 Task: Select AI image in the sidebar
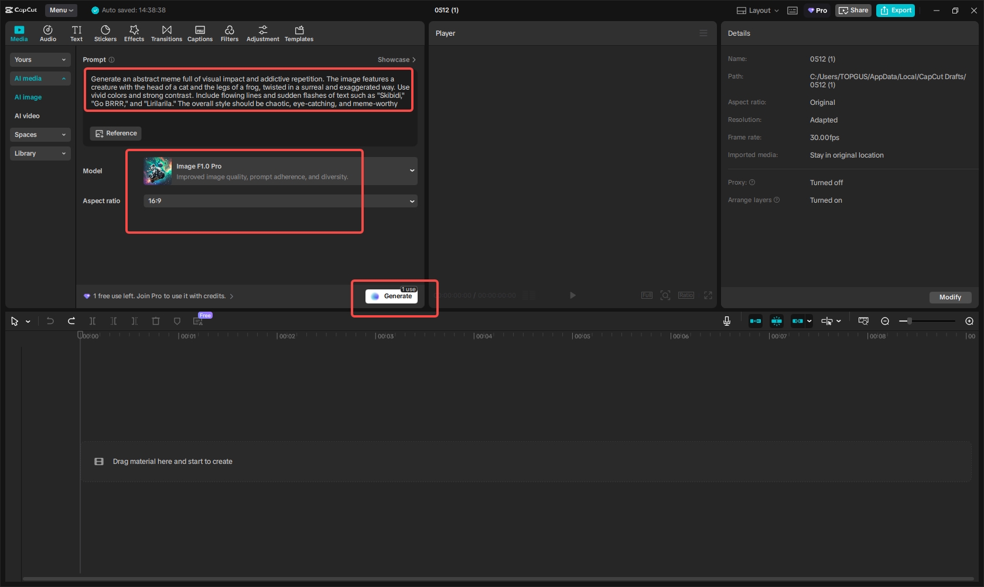[28, 97]
